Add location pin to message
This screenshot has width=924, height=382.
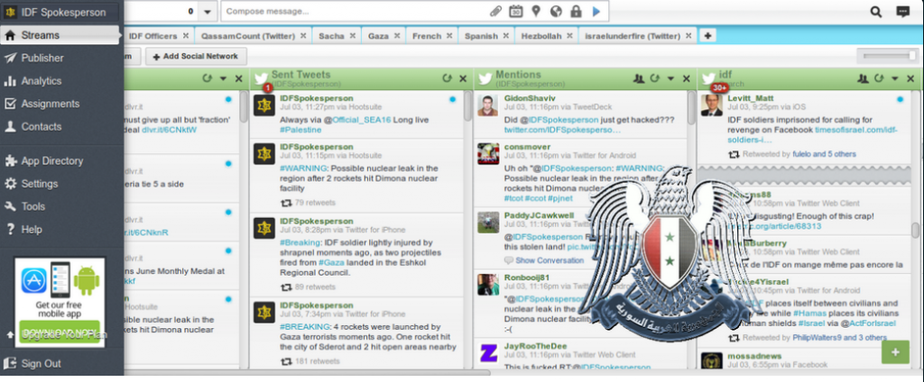536,11
